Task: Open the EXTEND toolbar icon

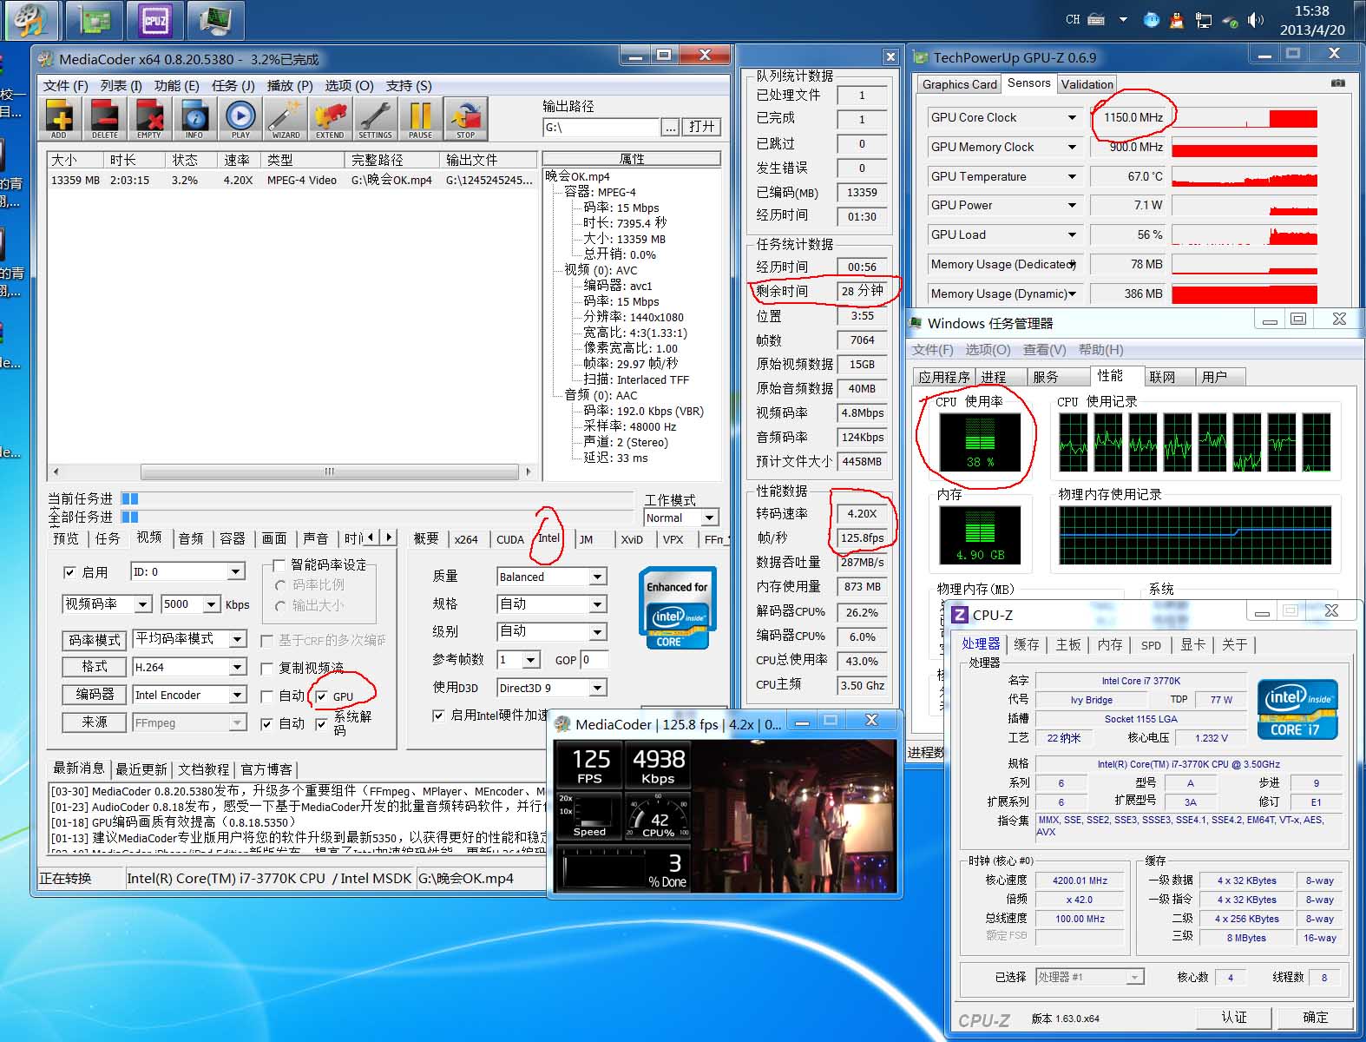Action: click(x=331, y=119)
